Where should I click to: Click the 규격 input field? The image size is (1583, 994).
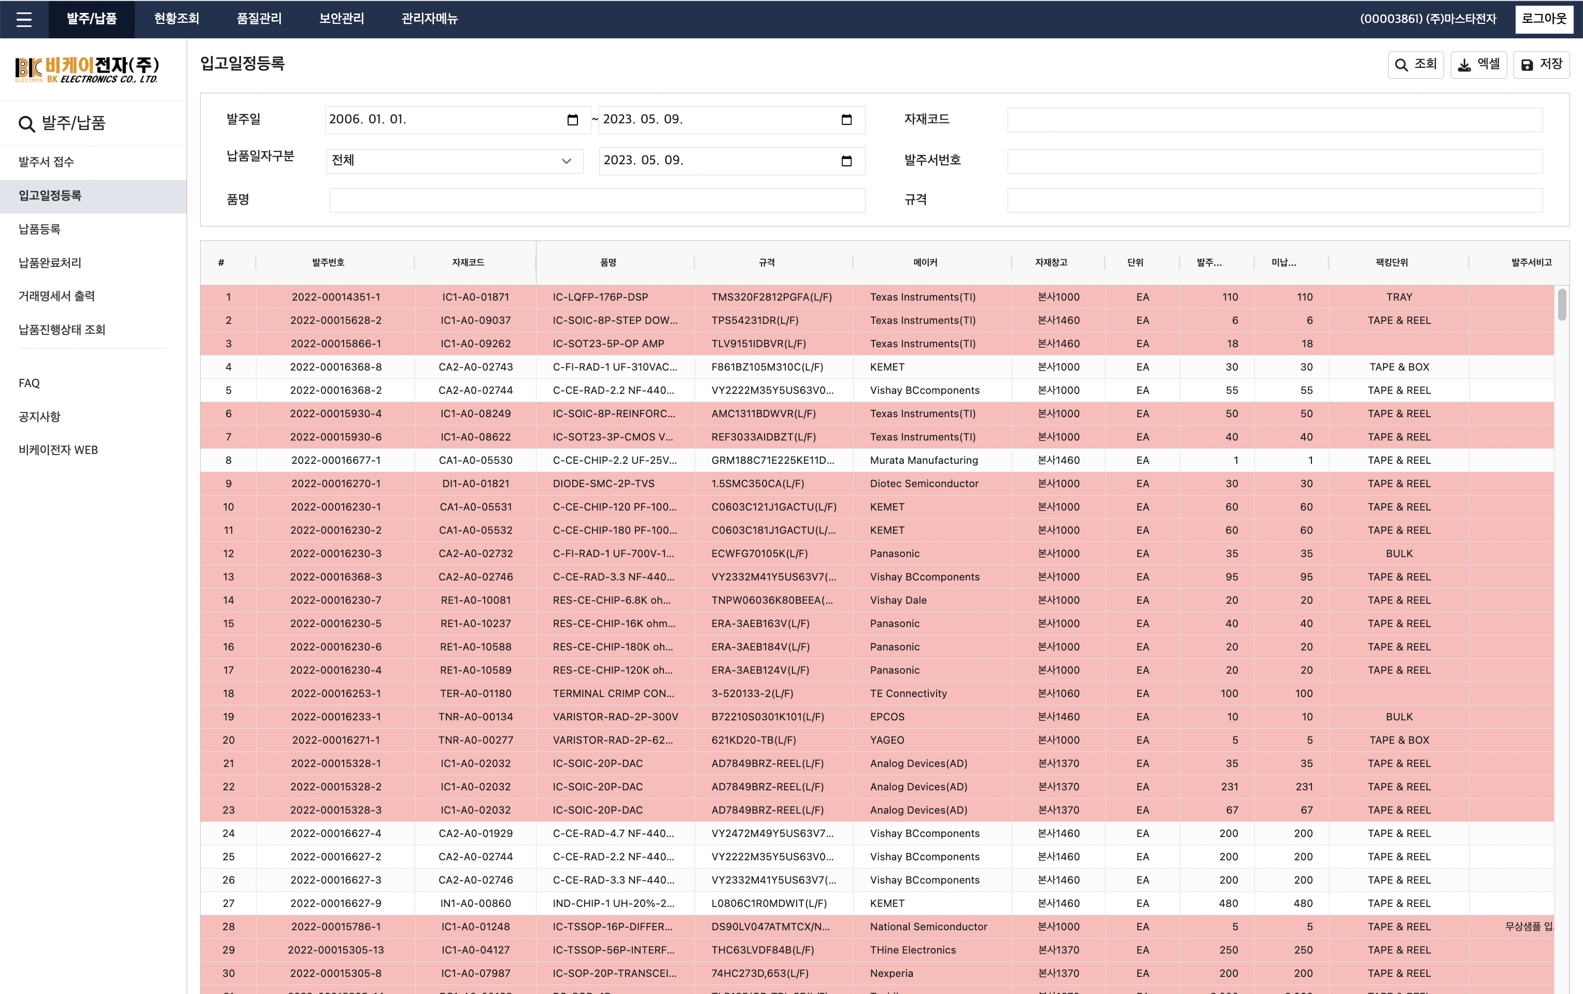point(1275,201)
